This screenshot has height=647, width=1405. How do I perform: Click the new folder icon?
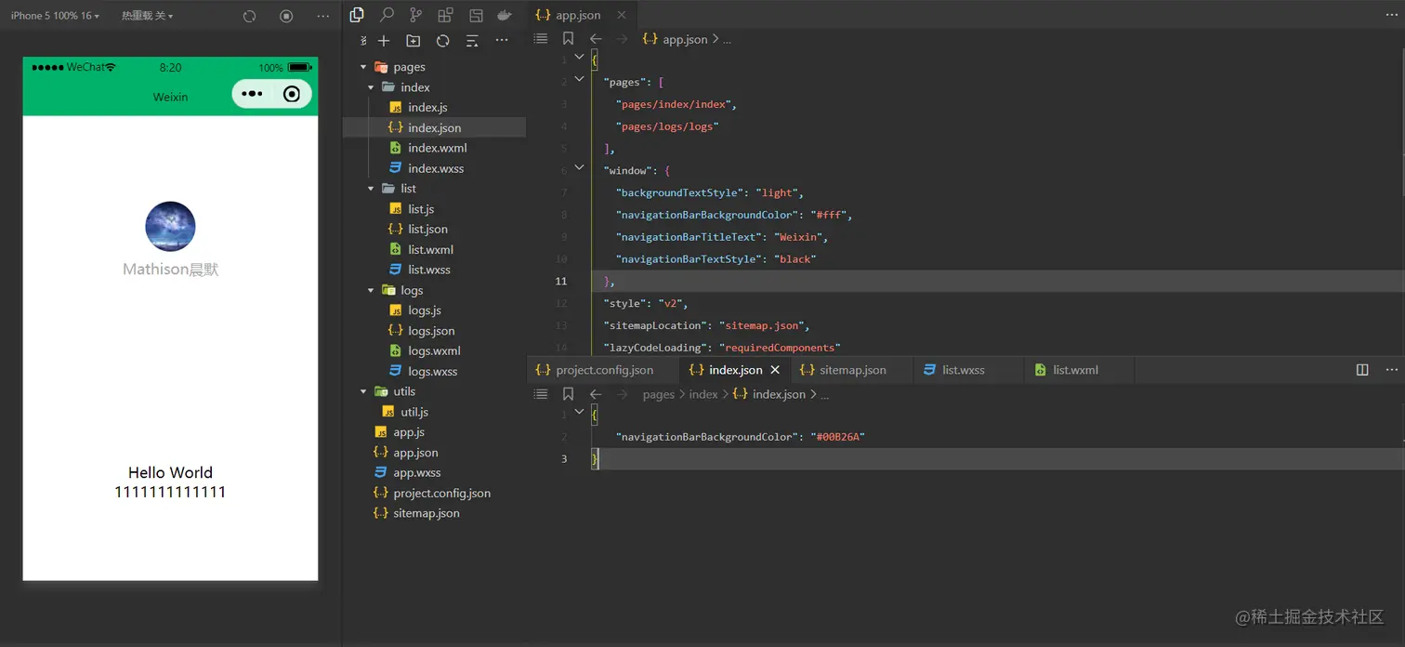tap(414, 40)
